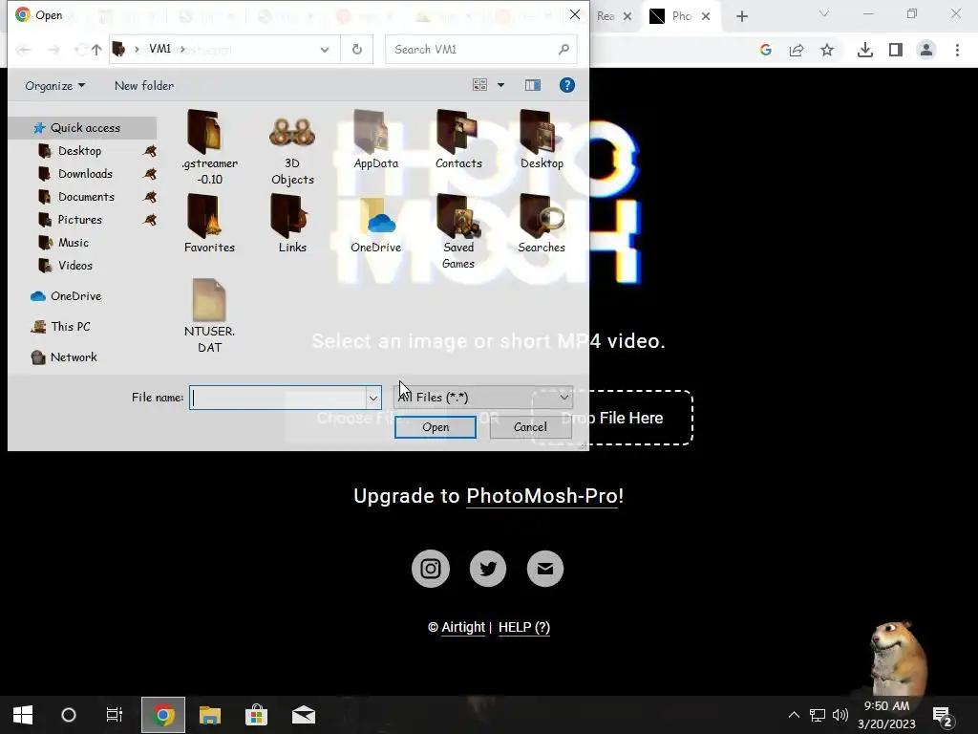The image size is (978, 734).
Task: Click the Open button
Action: [436, 427]
